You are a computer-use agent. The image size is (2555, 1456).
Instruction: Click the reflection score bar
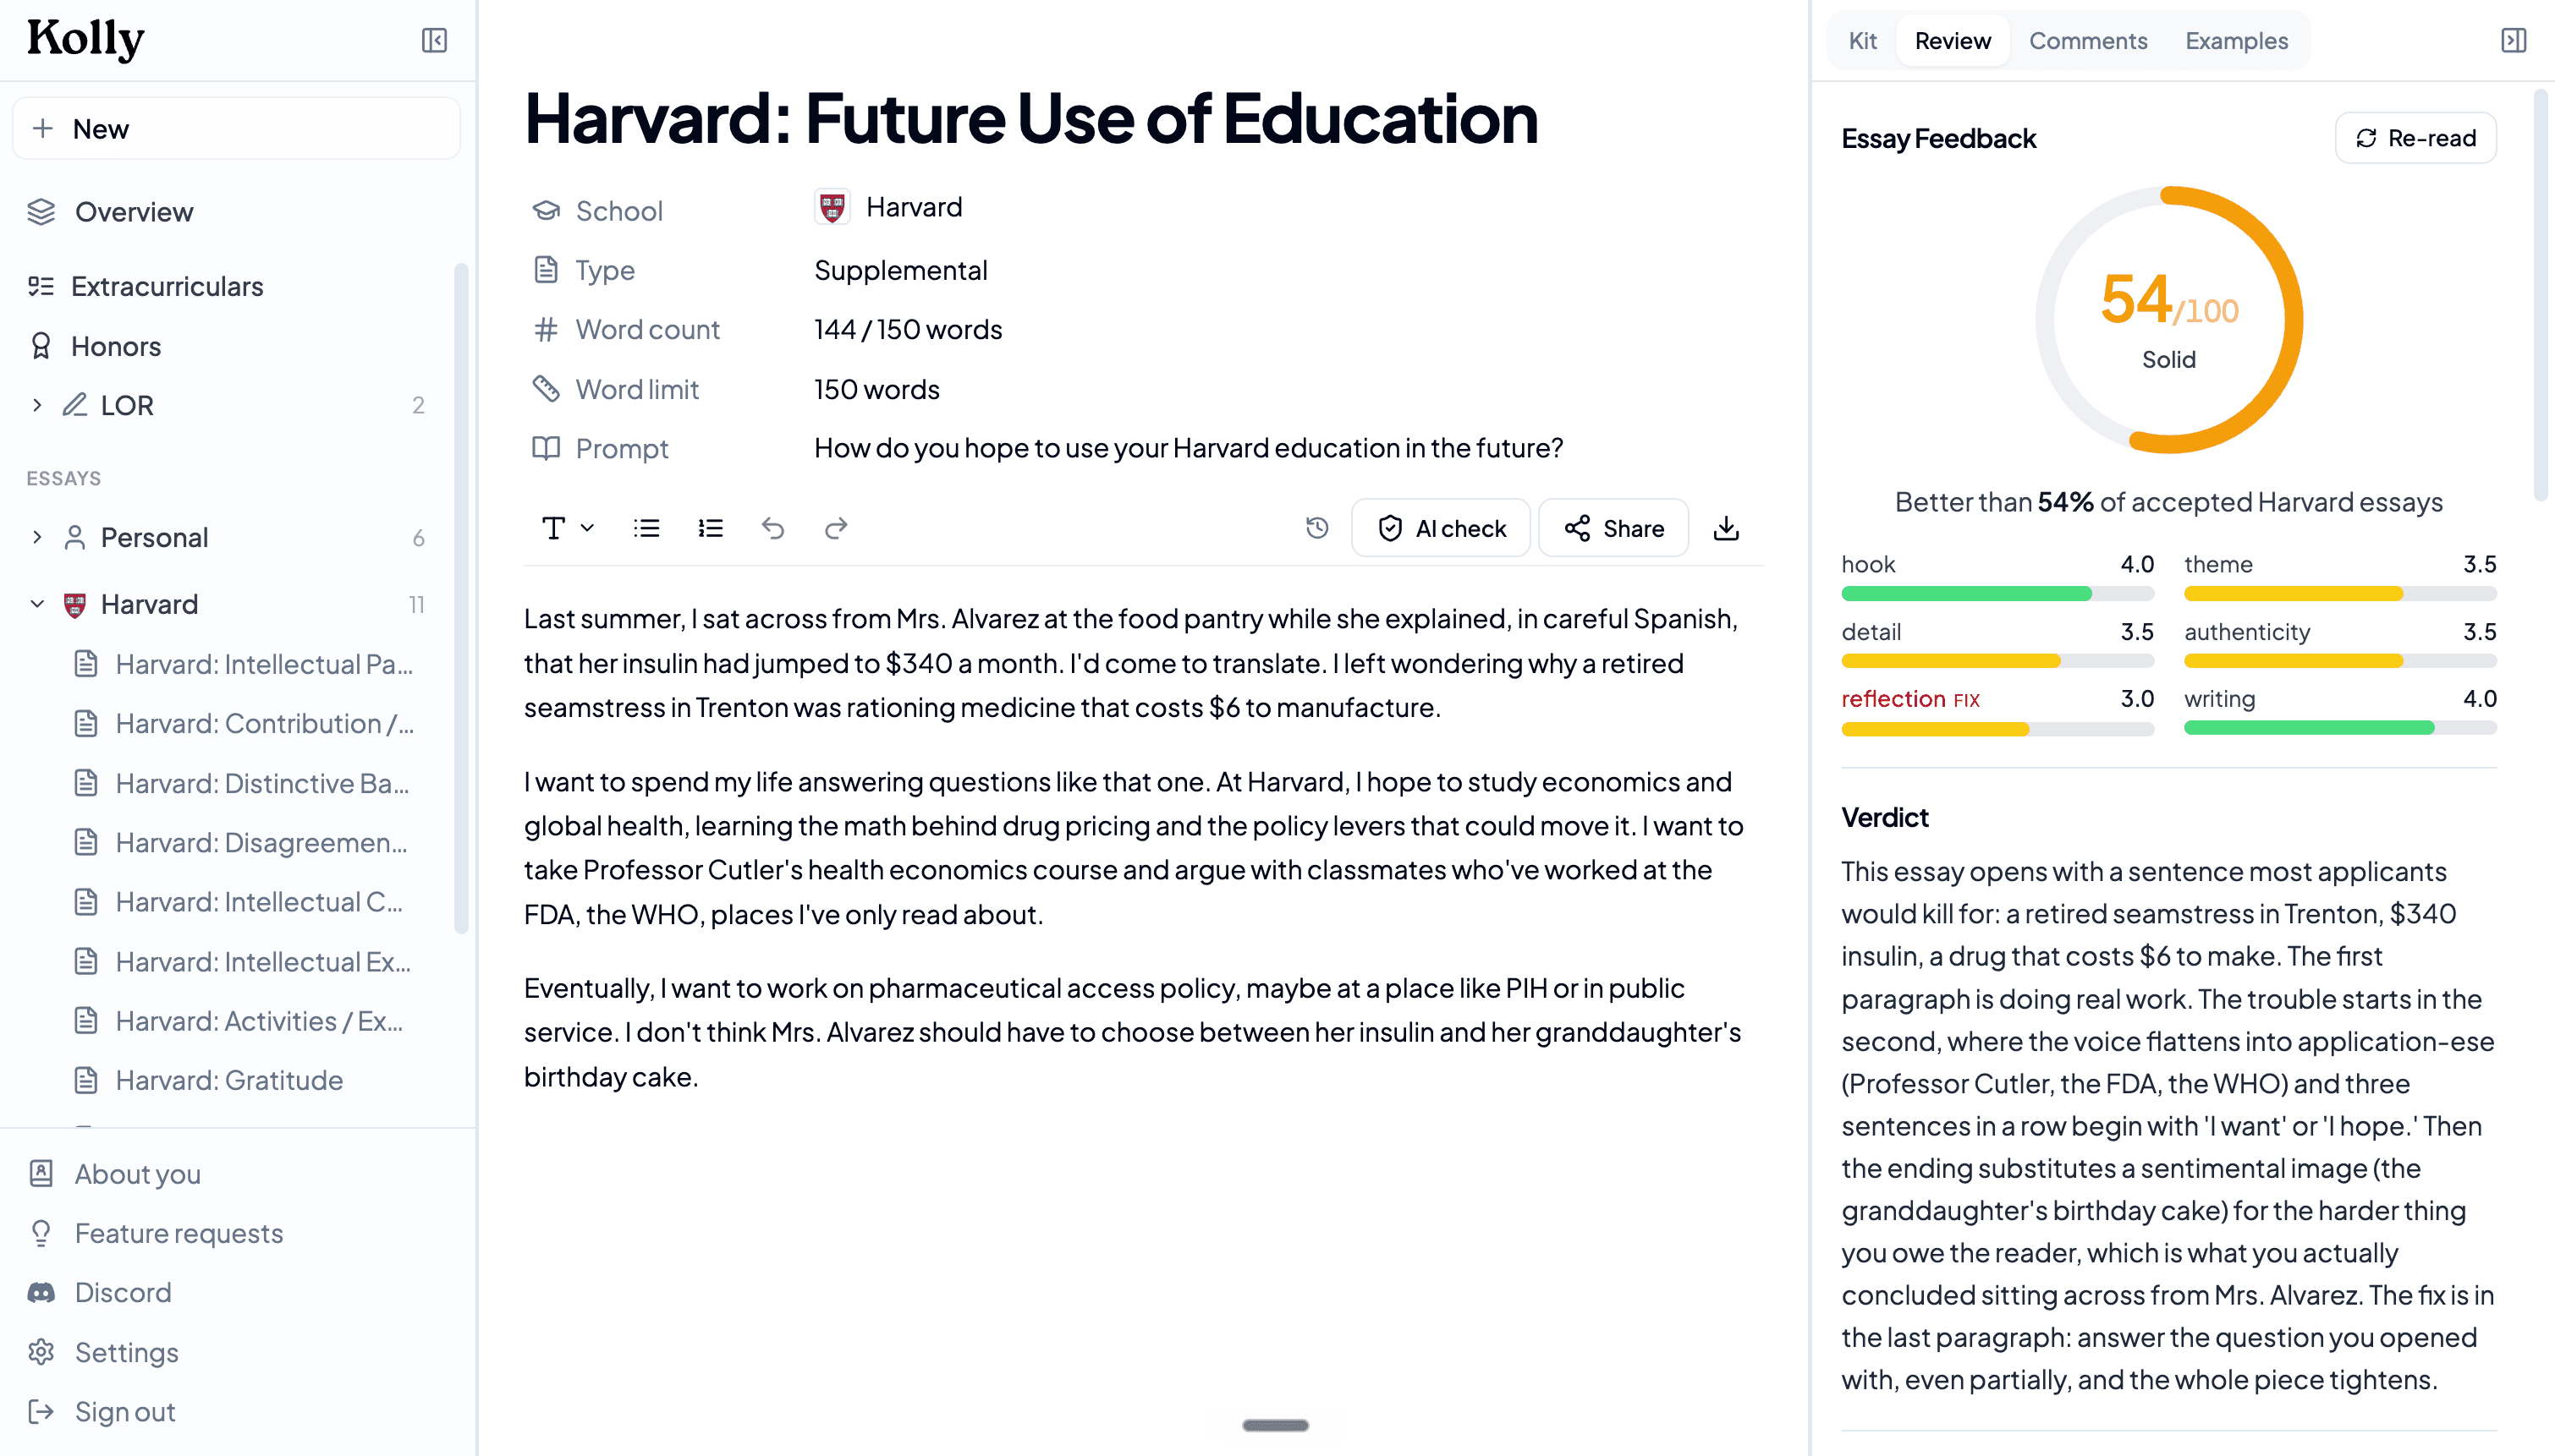[1997, 729]
